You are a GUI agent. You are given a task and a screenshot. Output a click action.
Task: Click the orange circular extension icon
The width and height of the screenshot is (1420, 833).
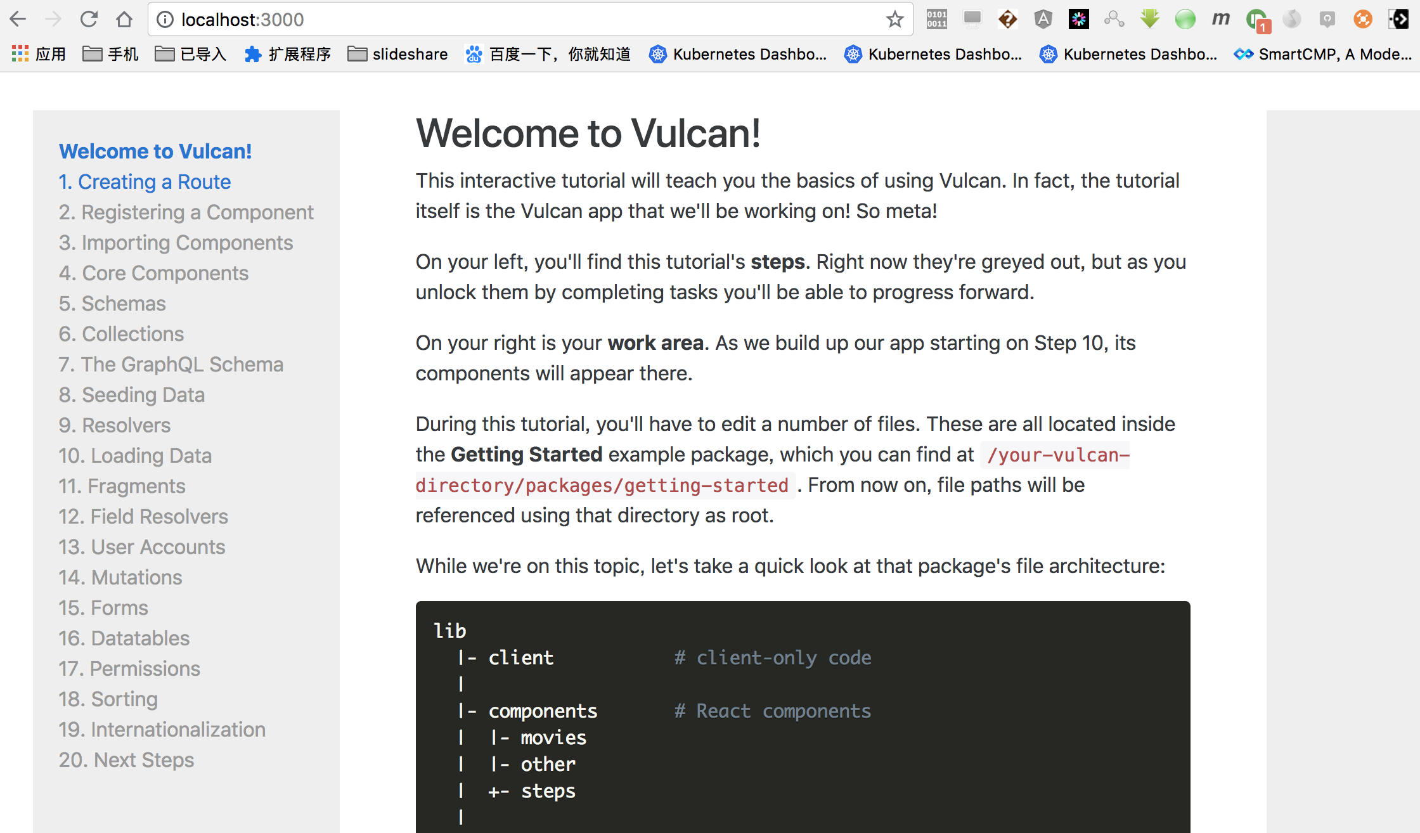pos(1362,19)
